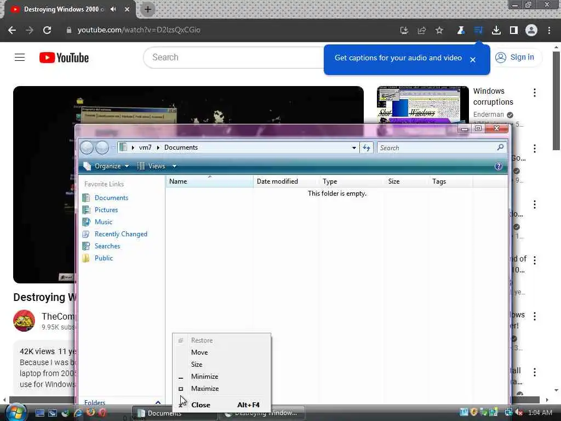Click the Show Desktop quick launch icon
The width and height of the screenshot is (561, 421).
39,413
